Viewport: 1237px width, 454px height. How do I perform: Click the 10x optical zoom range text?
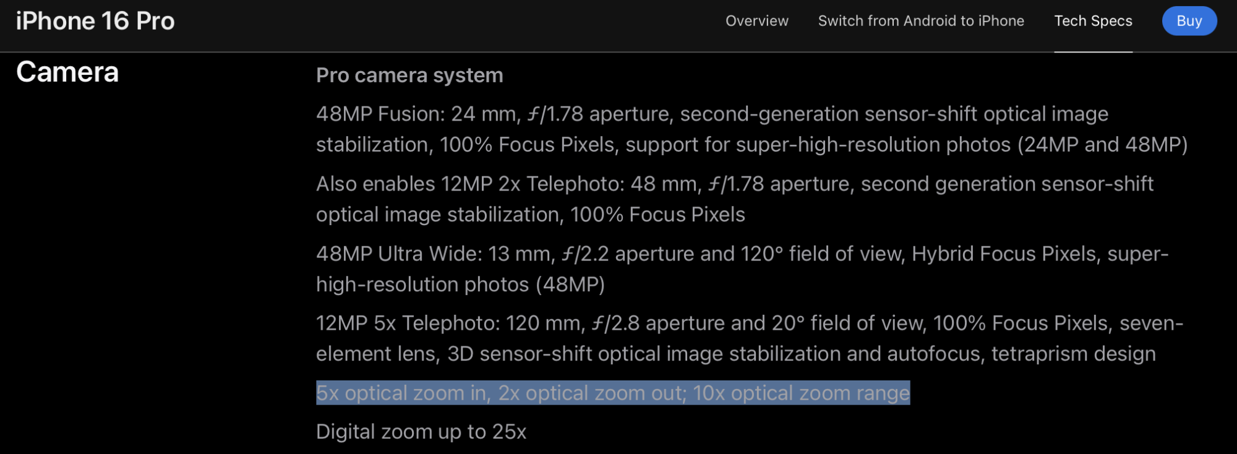801,393
